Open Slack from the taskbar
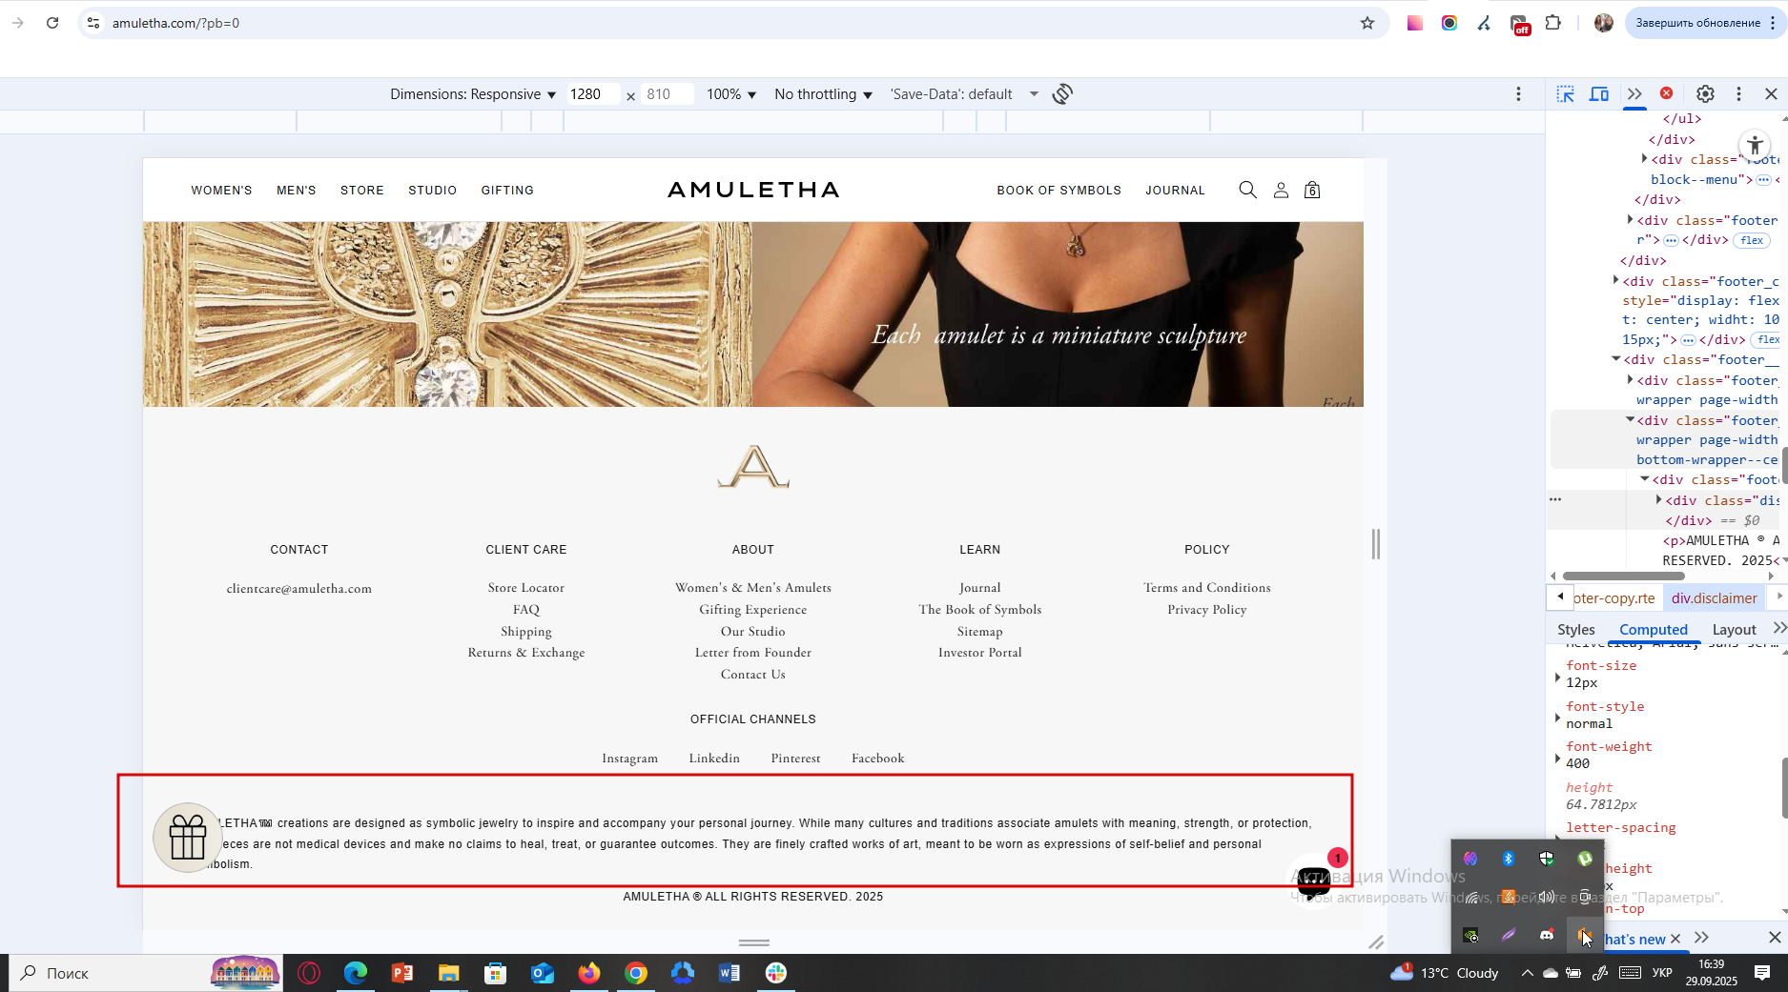 coord(776,973)
